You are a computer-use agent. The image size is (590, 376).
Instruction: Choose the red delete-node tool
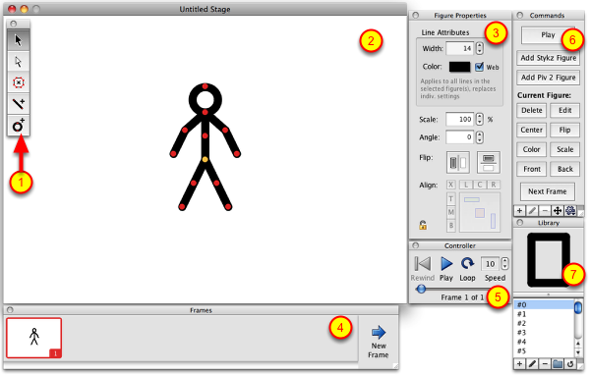(18, 82)
